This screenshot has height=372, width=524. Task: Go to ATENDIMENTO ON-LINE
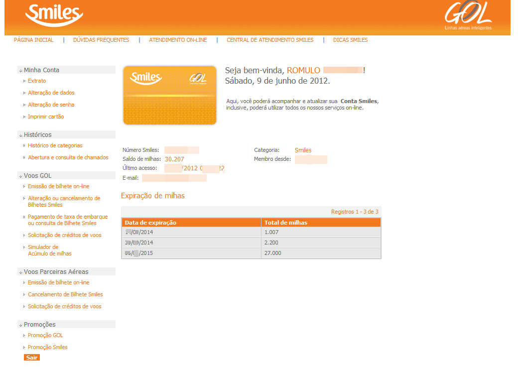[178, 40]
